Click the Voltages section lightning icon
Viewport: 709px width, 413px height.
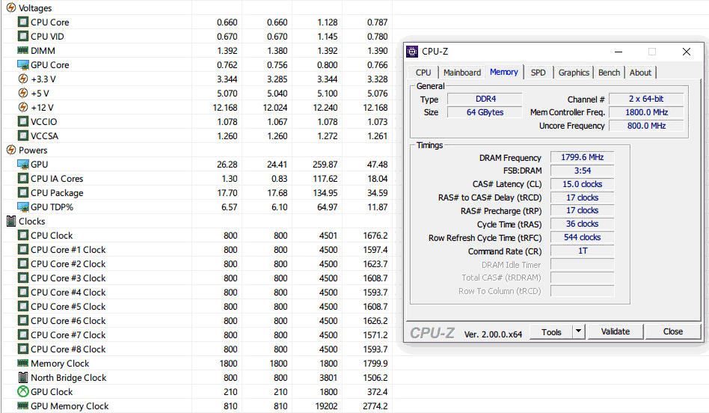[11, 7]
